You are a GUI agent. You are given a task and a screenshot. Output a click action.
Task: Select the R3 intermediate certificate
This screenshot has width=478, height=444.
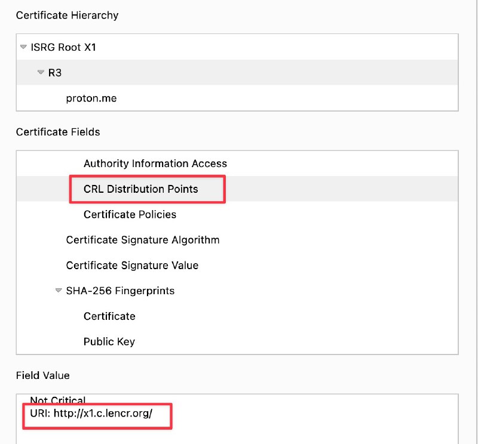tap(55, 73)
